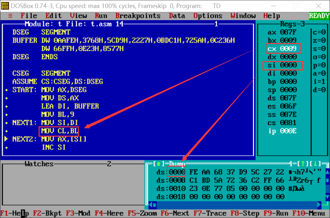Click the Dump horizontal scroll right arrow

[x=319, y=205]
